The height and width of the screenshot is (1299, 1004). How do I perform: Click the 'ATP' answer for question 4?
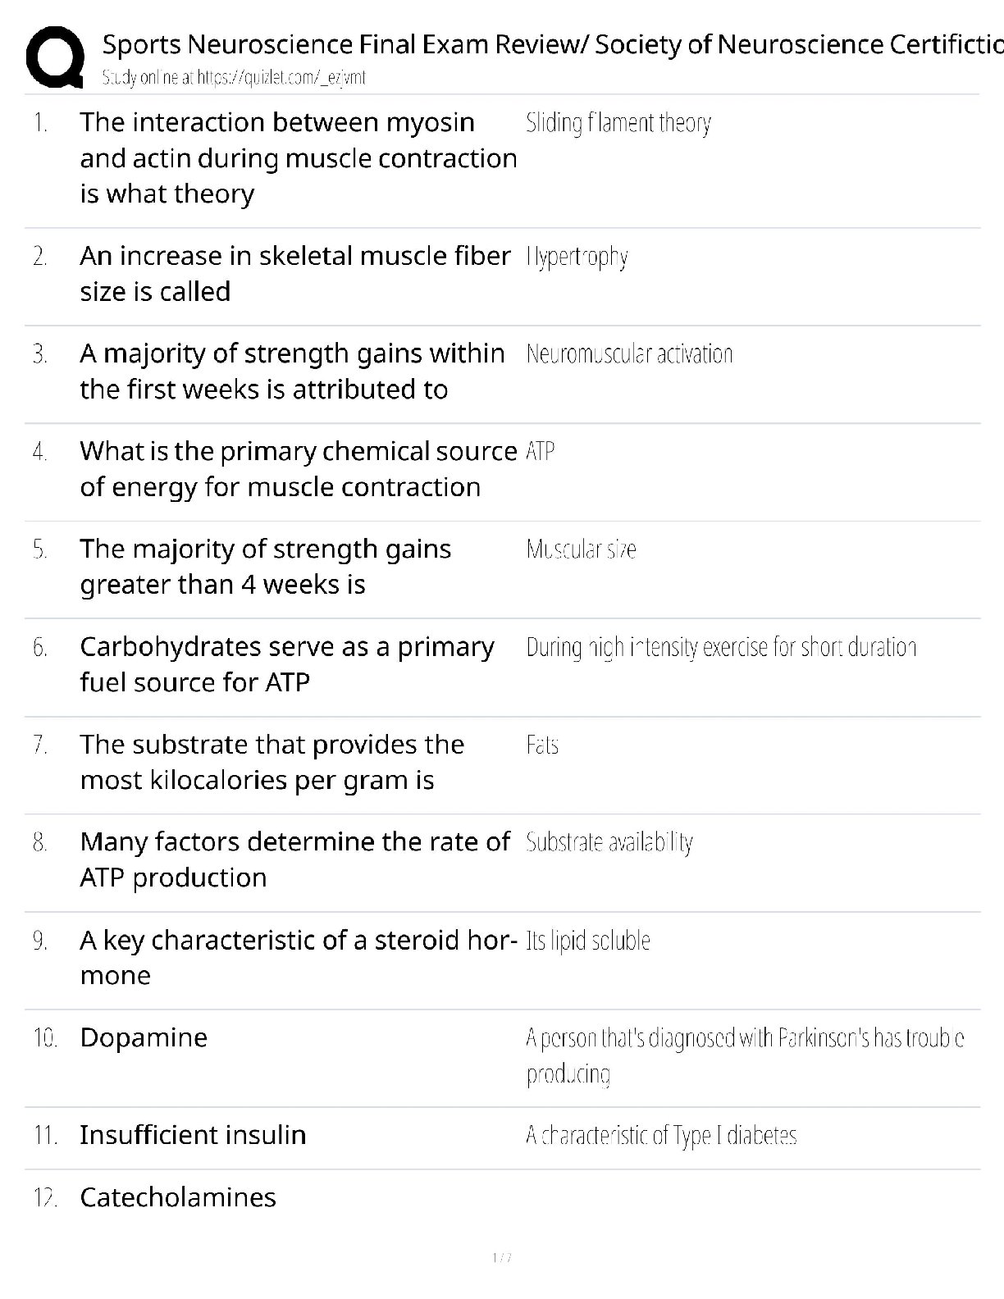tap(541, 452)
